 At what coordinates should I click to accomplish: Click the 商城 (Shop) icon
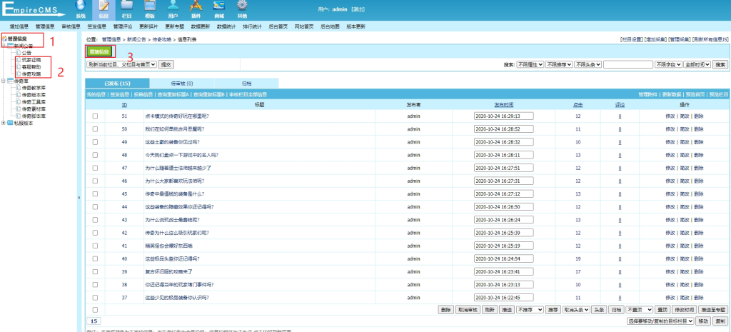click(x=219, y=9)
